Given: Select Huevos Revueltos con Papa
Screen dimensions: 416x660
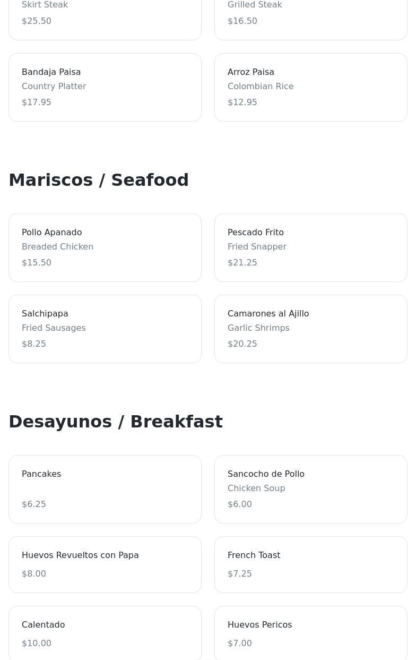Looking at the screenshot, I should point(105,564).
